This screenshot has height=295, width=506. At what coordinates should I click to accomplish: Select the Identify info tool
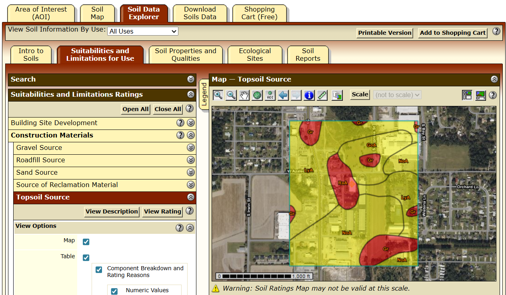click(x=309, y=95)
